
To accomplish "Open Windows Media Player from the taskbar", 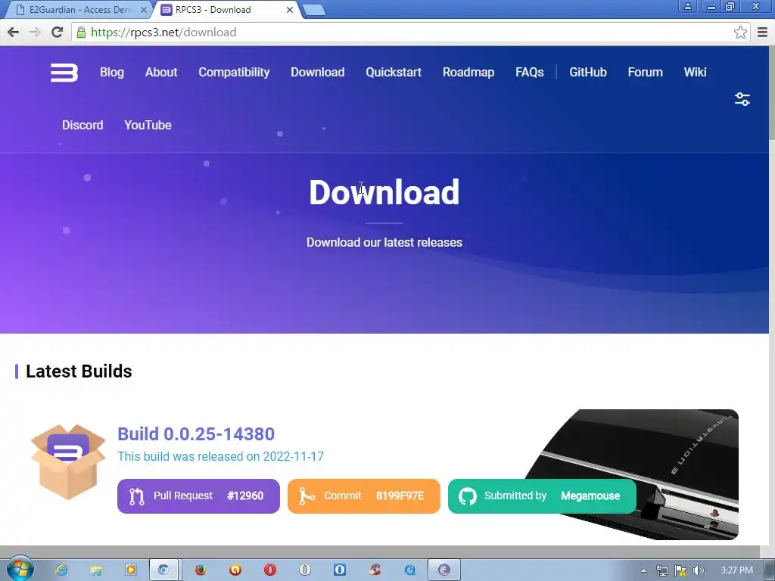I will (x=131, y=570).
